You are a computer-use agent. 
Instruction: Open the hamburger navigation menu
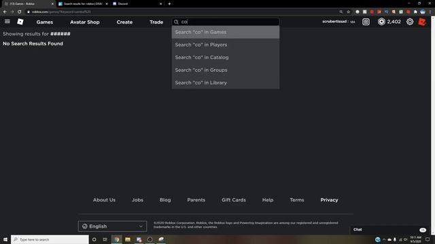coord(7,22)
